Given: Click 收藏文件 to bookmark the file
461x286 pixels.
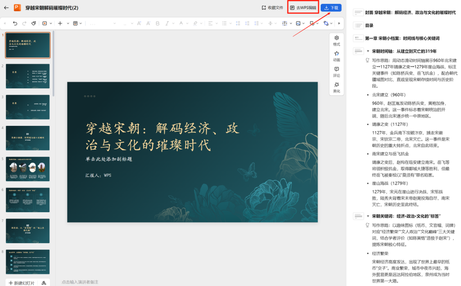Looking at the screenshot, I should coord(272,8).
